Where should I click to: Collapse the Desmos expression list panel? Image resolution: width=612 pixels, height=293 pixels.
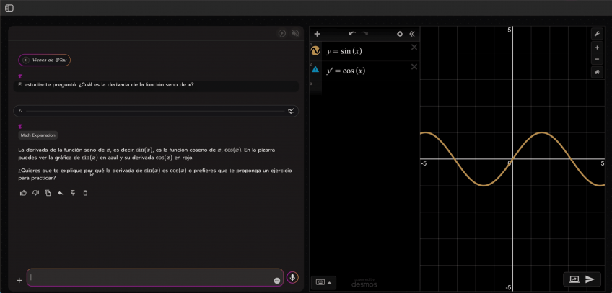pos(412,34)
